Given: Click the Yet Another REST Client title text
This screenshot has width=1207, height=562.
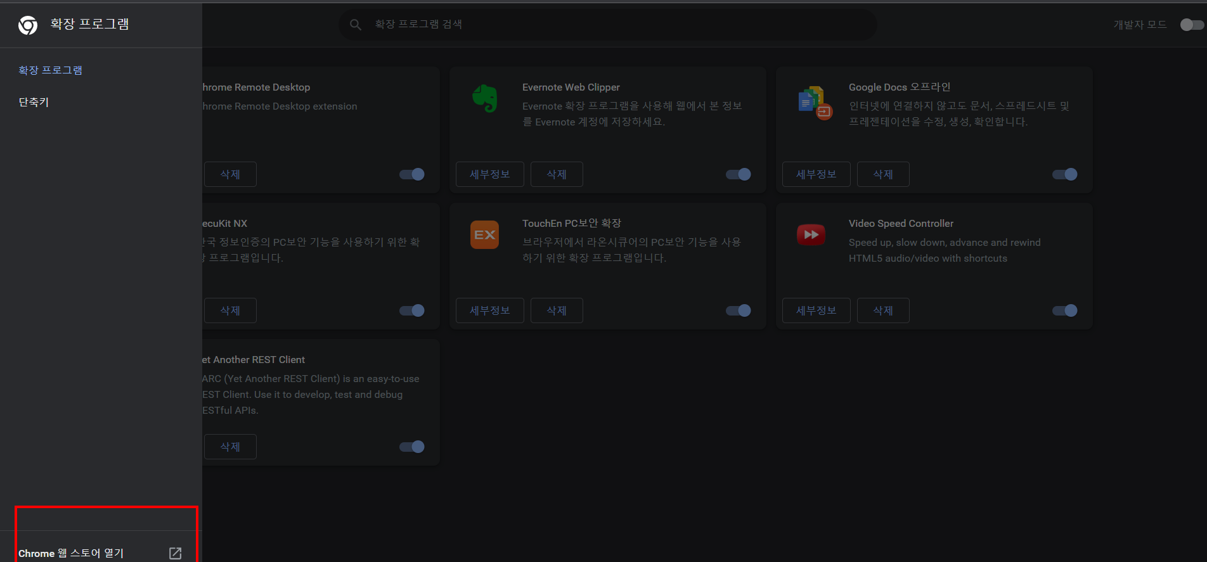Looking at the screenshot, I should pyautogui.click(x=254, y=360).
